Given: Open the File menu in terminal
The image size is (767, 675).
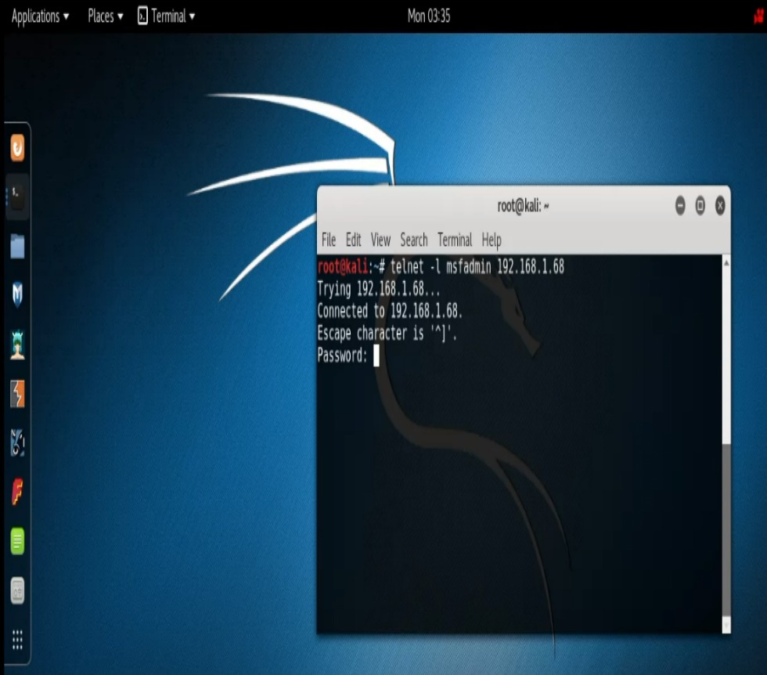Looking at the screenshot, I should click(329, 240).
